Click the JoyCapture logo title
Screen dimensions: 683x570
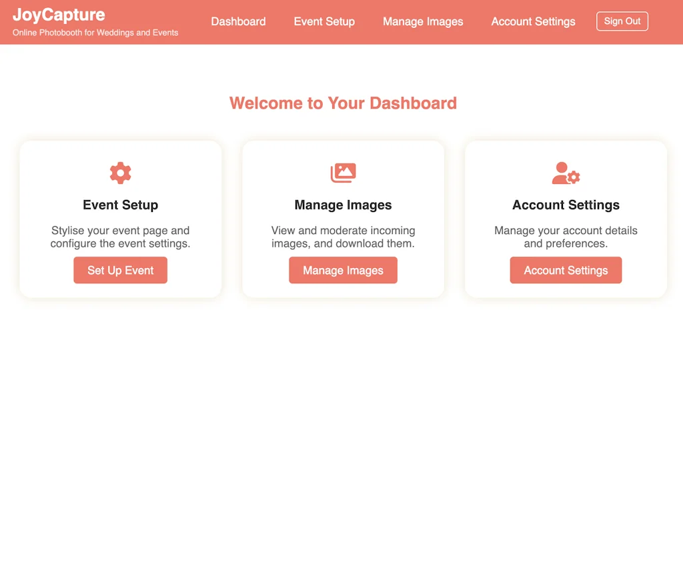click(x=59, y=15)
